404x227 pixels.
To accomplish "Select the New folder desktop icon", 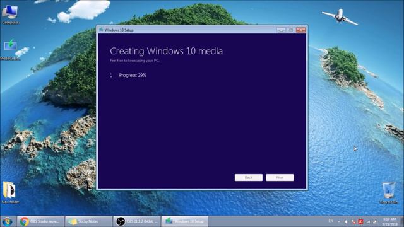I will [10, 192].
